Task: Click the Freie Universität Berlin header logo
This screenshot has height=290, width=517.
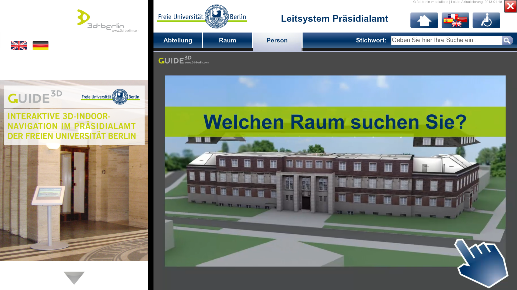Action: pyautogui.click(x=202, y=17)
